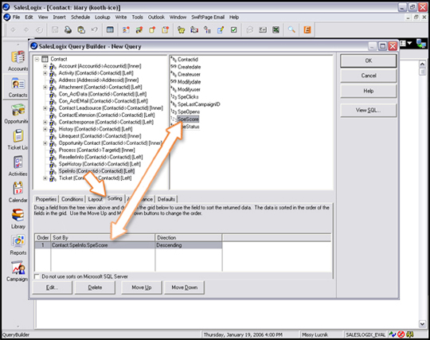Click the Descending direction cell

coord(189,245)
